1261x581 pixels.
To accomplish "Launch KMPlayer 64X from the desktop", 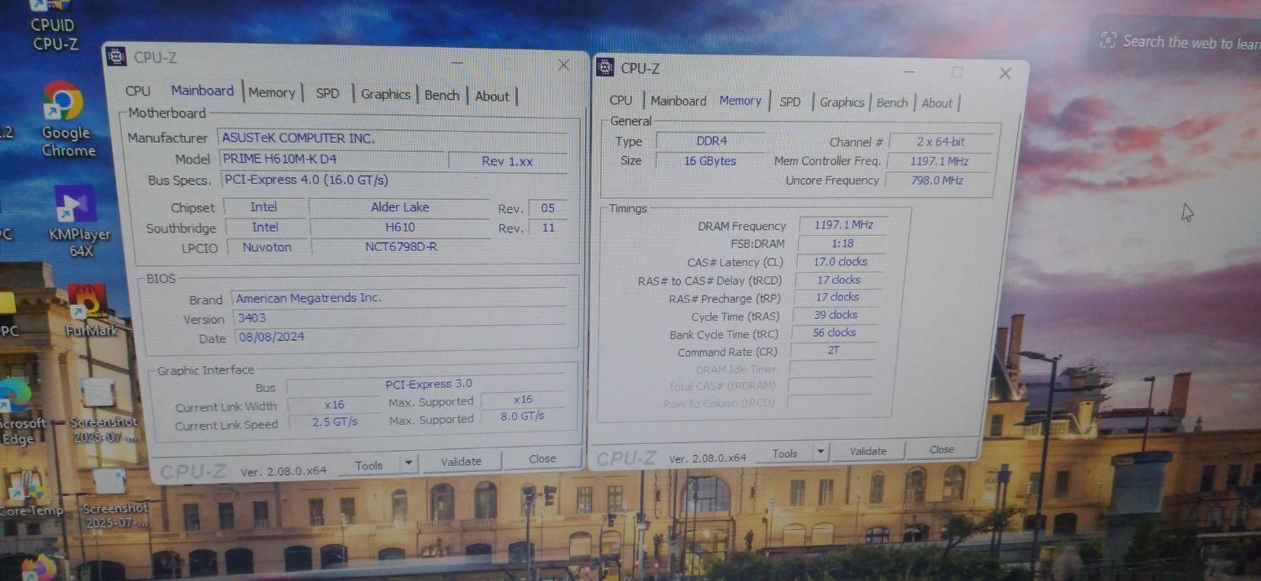I will pyautogui.click(x=77, y=221).
